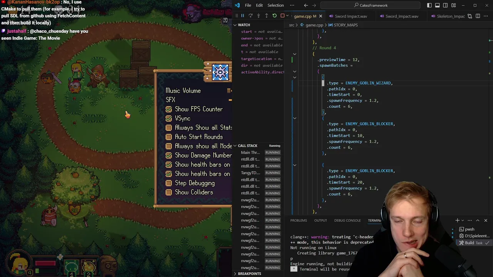
Task: Close the game.cpp tab
Action: 320,16
